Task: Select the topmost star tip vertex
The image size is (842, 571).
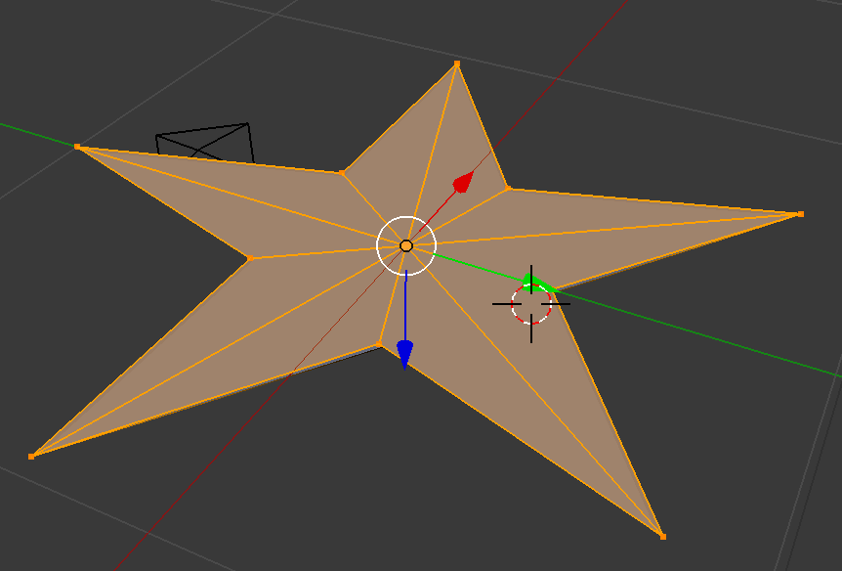Action: (455, 64)
